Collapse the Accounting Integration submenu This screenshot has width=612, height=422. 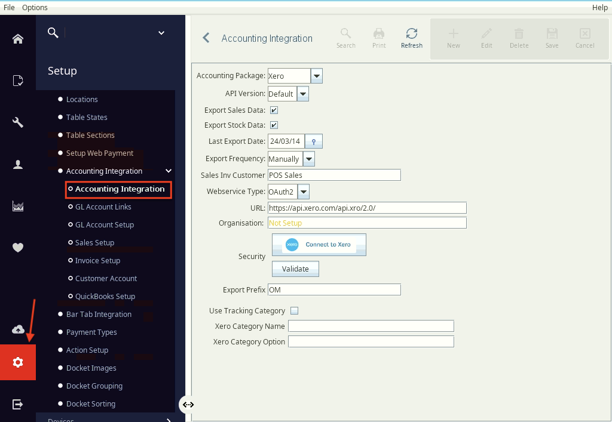(x=169, y=171)
